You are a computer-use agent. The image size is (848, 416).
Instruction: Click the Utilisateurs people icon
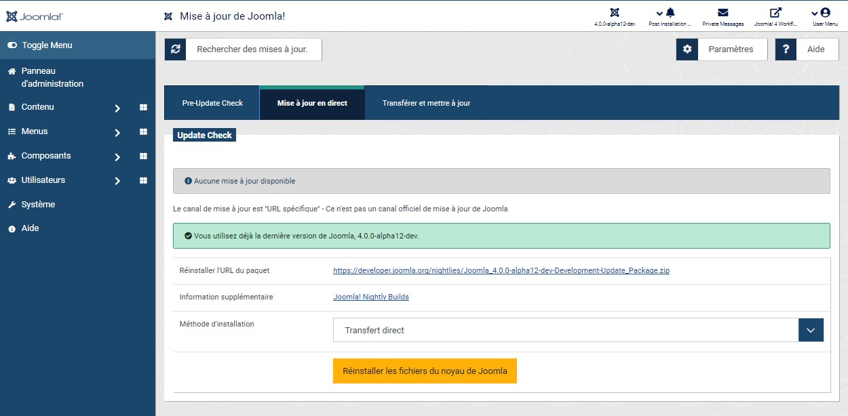[x=12, y=180]
